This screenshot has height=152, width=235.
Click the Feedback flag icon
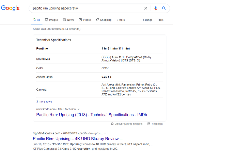point(149,124)
